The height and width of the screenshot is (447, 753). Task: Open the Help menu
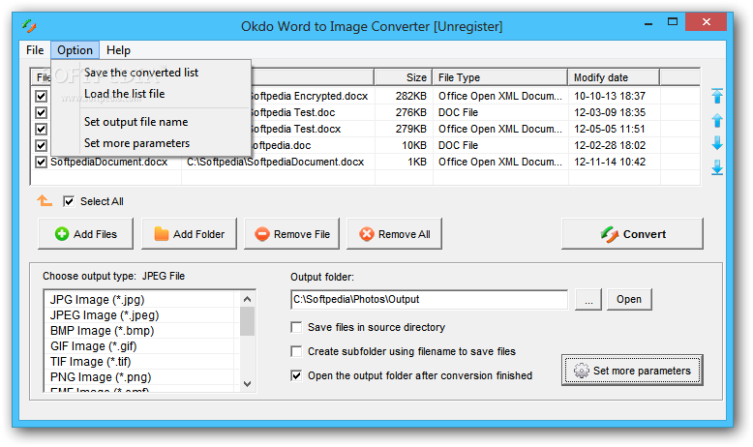[118, 50]
